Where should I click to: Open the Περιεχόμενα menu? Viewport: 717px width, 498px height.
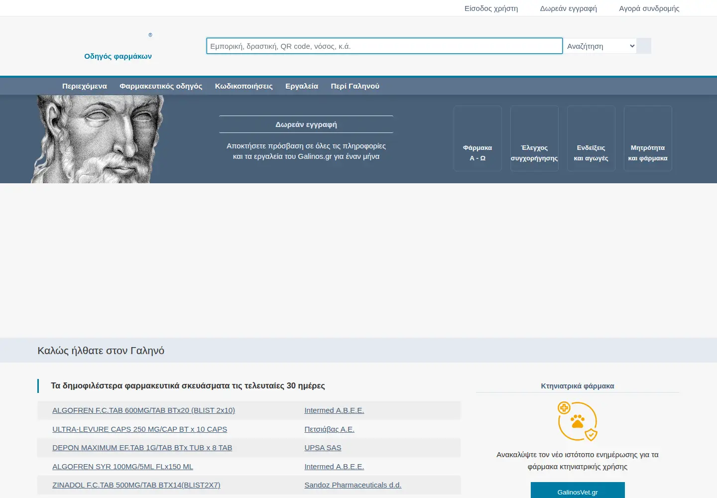85,86
